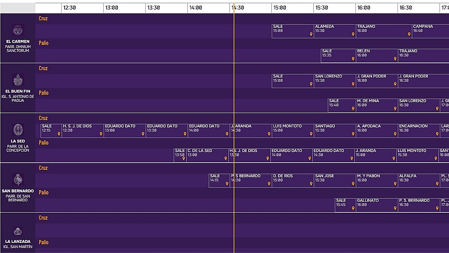The image size is (449, 253).
Task: Select the Cruz track label for La Sed
Action: click(43, 118)
